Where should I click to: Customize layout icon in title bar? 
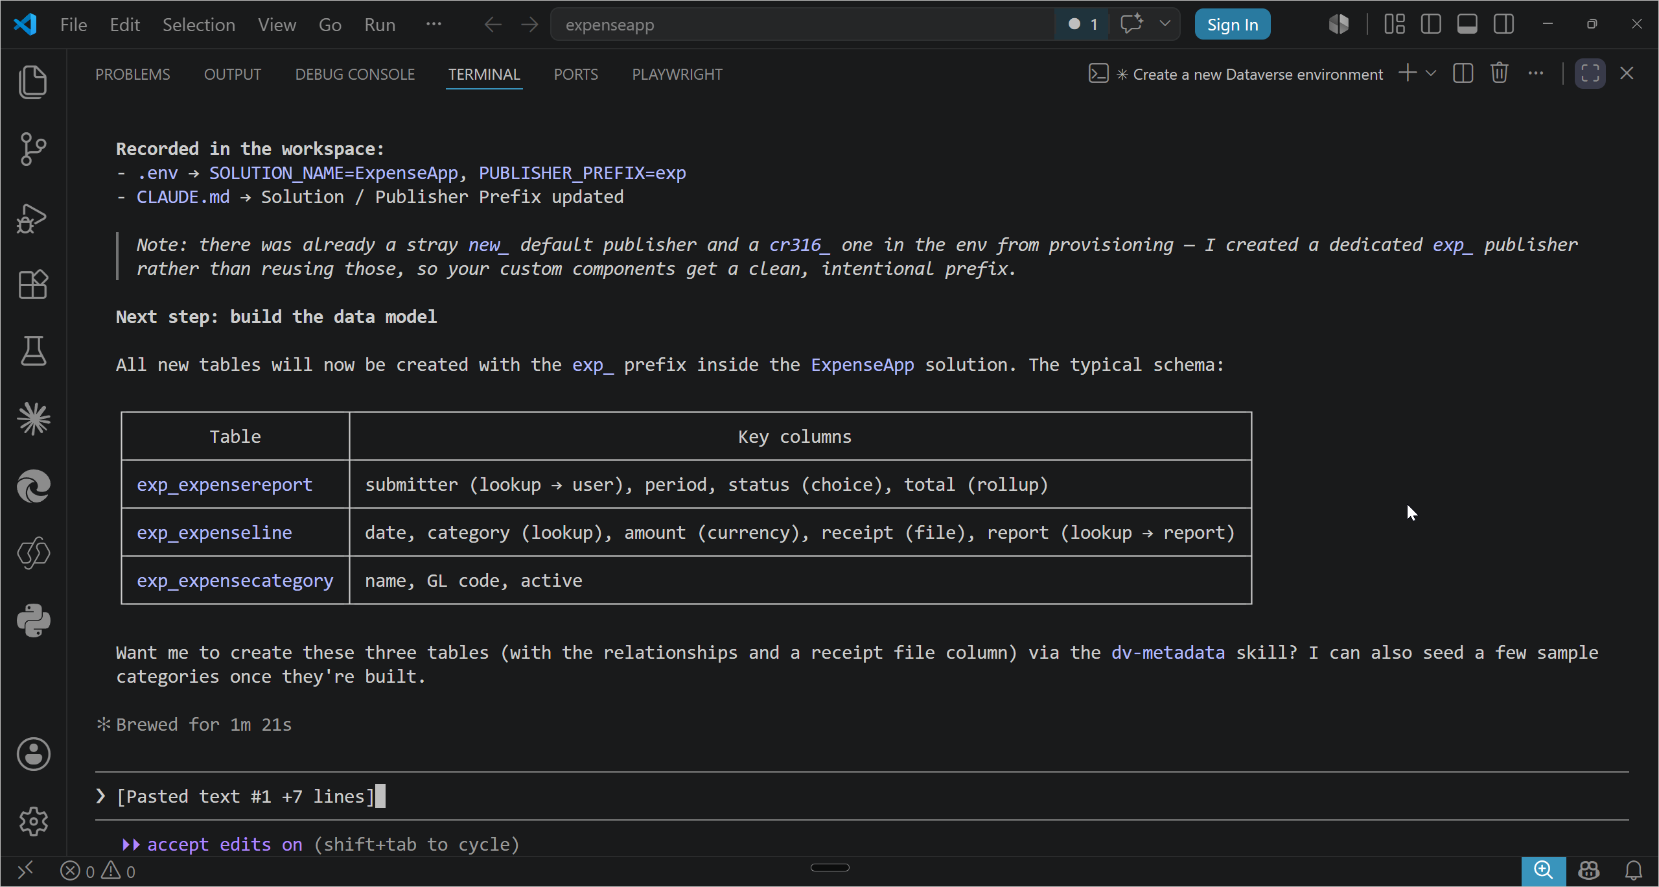point(1395,25)
